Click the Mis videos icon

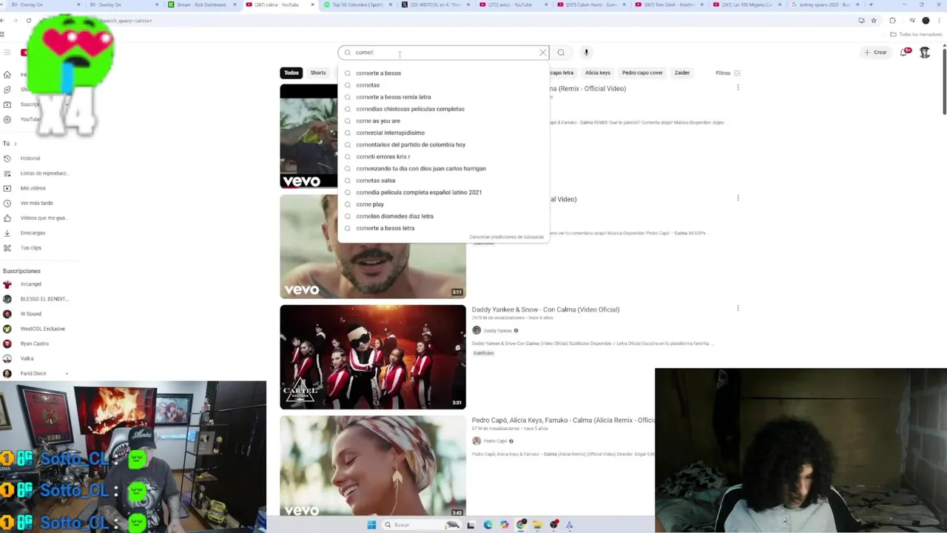7,188
